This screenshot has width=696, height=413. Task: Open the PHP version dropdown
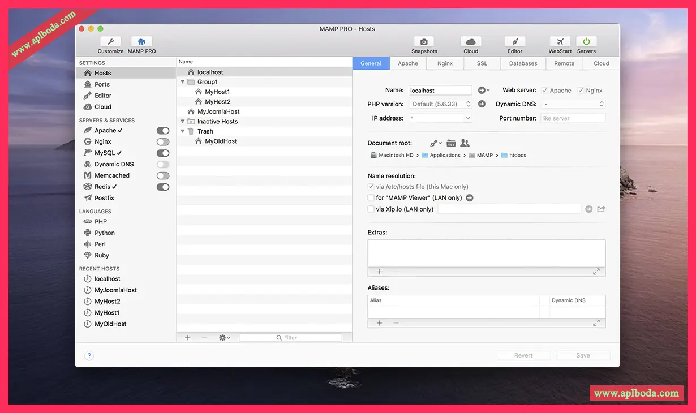[440, 104]
